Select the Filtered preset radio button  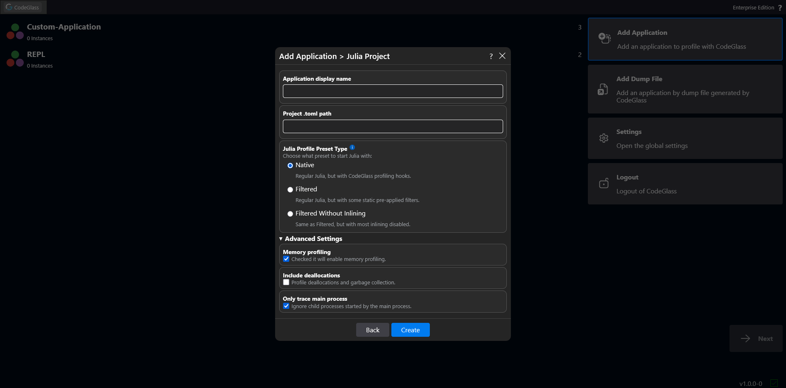pyautogui.click(x=290, y=190)
